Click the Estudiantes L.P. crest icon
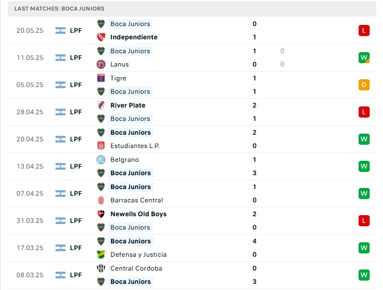The height and width of the screenshot is (290, 383). pos(101,146)
